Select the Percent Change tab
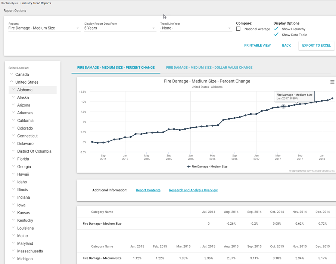This screenshot has width=336, height=264. (x=116, y=68)
